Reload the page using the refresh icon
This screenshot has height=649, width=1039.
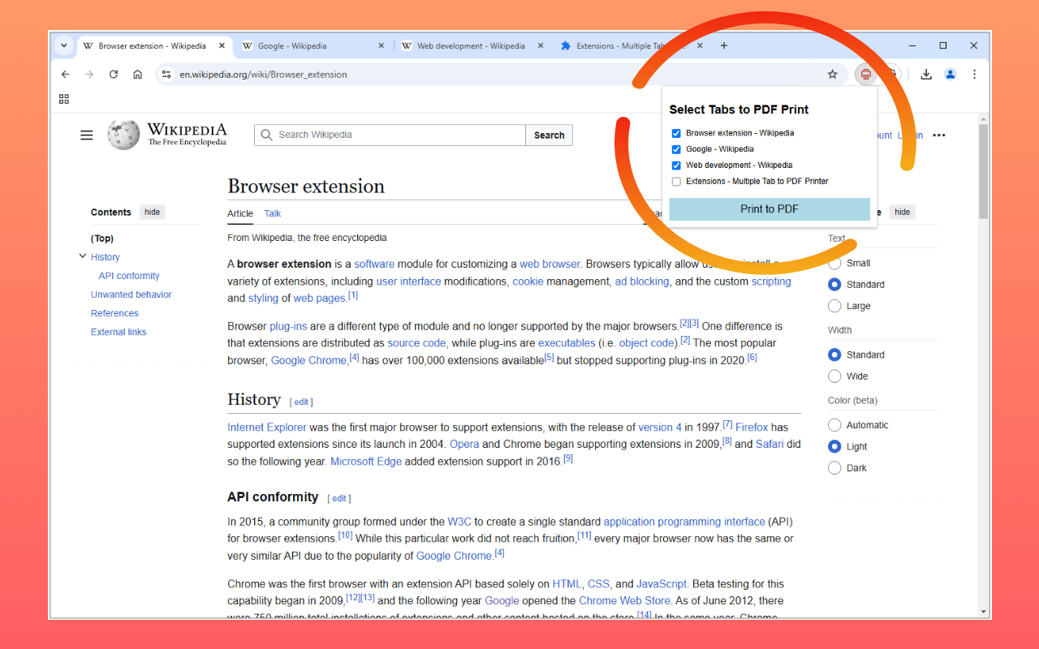tap(114, 75)
